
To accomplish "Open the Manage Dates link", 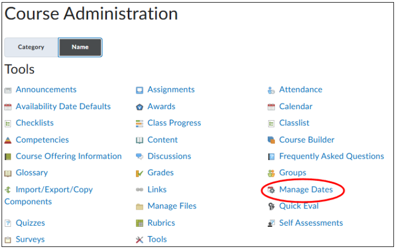I will tap(306, 190).
